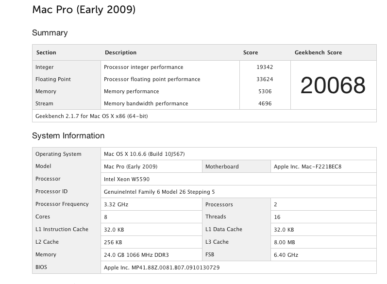Select 'Intel Xeon W5590' processor value
The width and height of the screenshot is (387, 284).
pos(127,179)
